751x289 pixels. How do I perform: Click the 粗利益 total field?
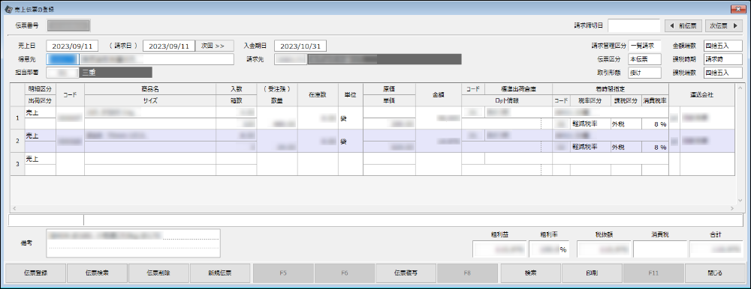(499, 249)
